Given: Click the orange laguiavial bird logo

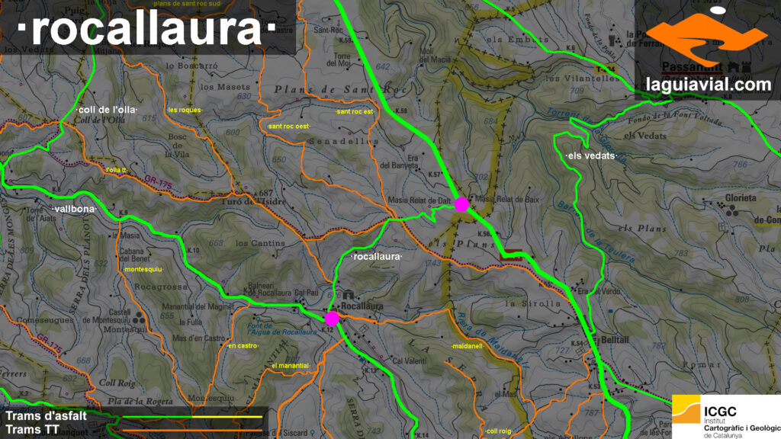Looking at the screenshot, I should coord(705,38).
